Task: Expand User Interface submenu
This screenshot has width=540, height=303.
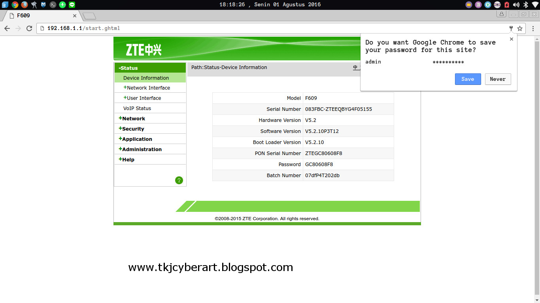Action: pos(150,98)
